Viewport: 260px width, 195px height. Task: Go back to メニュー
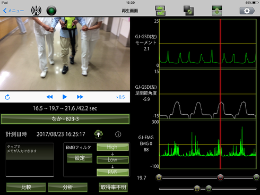click(x=13, y=11)
